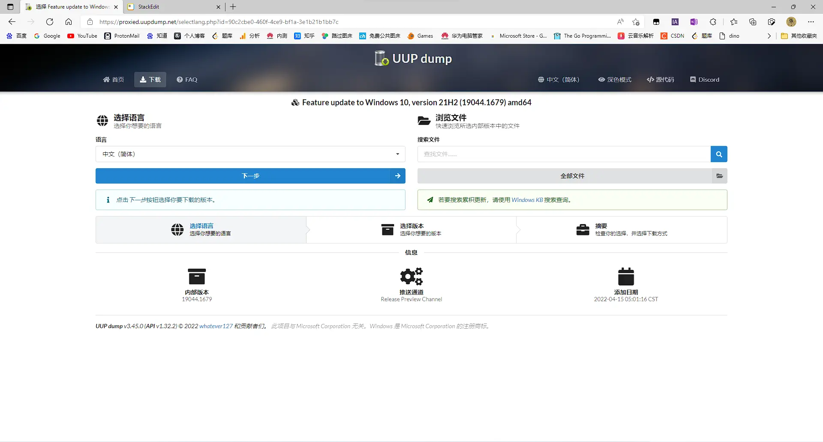Open the 分析 bookmark

click(x=249, y=36)
